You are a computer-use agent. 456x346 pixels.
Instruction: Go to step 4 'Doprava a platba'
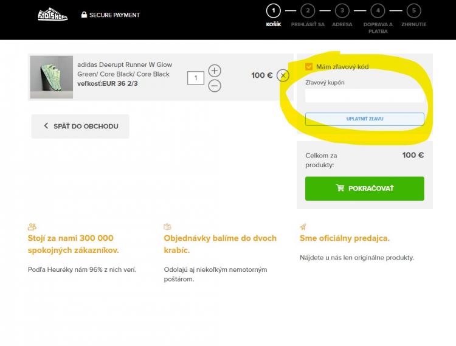tap(378, 19)
